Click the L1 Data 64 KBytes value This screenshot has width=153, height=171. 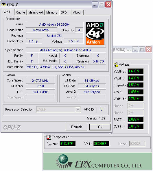pyautogui.click(x=92, y=81)
